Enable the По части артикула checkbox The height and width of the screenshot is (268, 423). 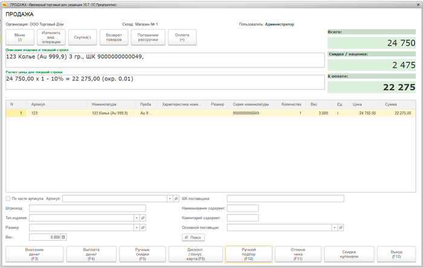coord(8,198)
